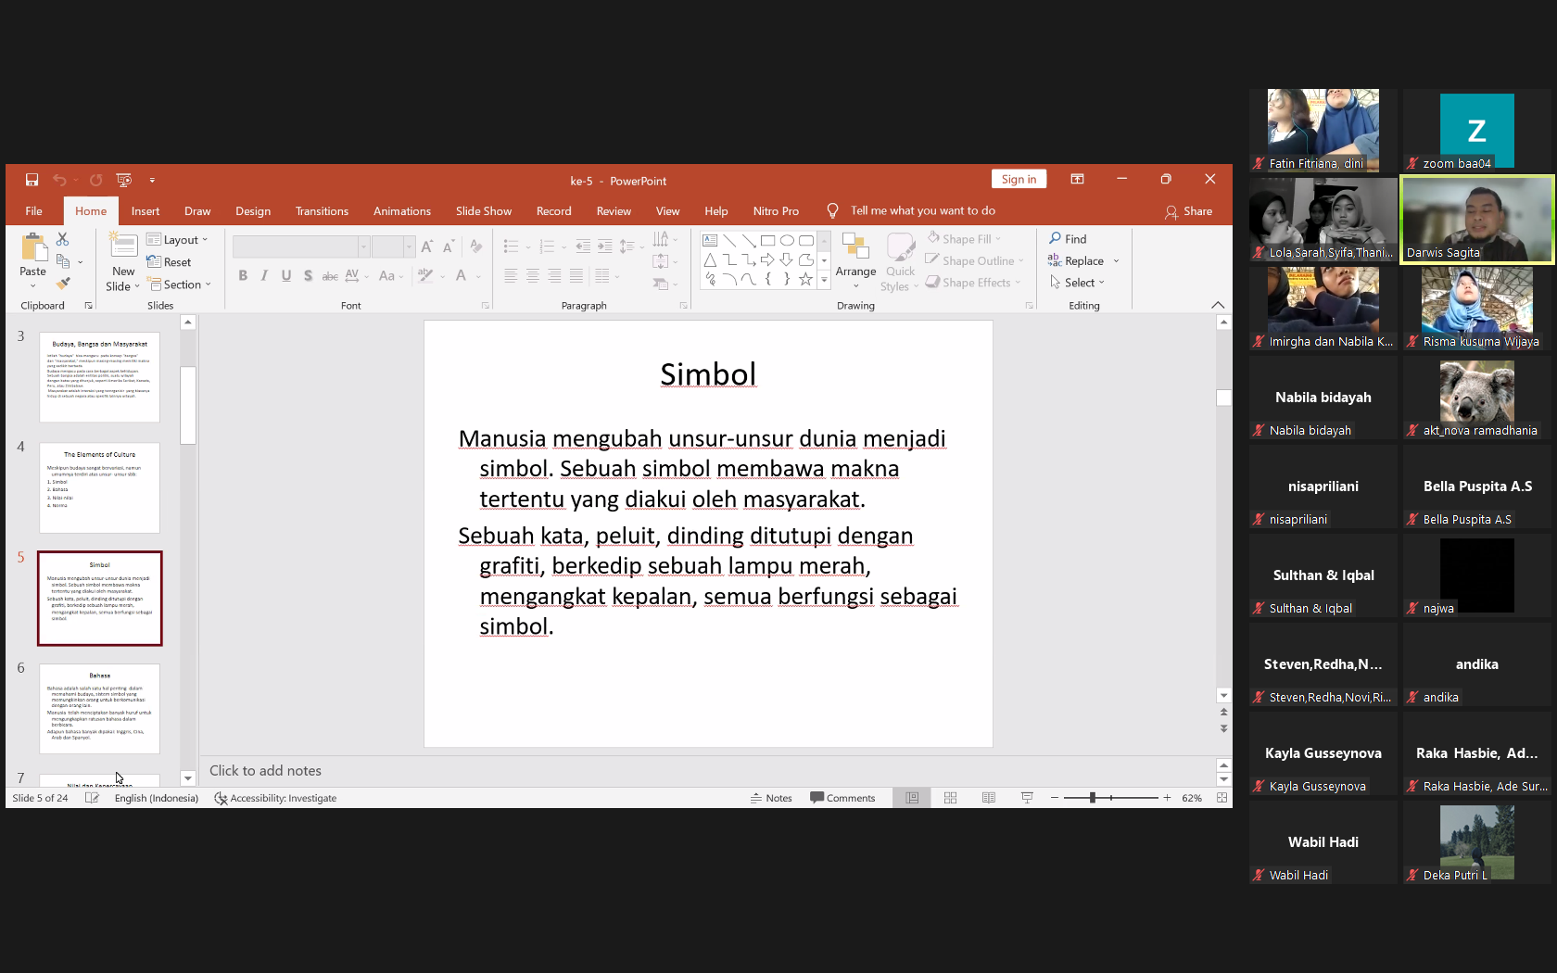The image size is (1557, 973).
Task: Click the Cut scissors icon
Action: click(x=63, y=239)
